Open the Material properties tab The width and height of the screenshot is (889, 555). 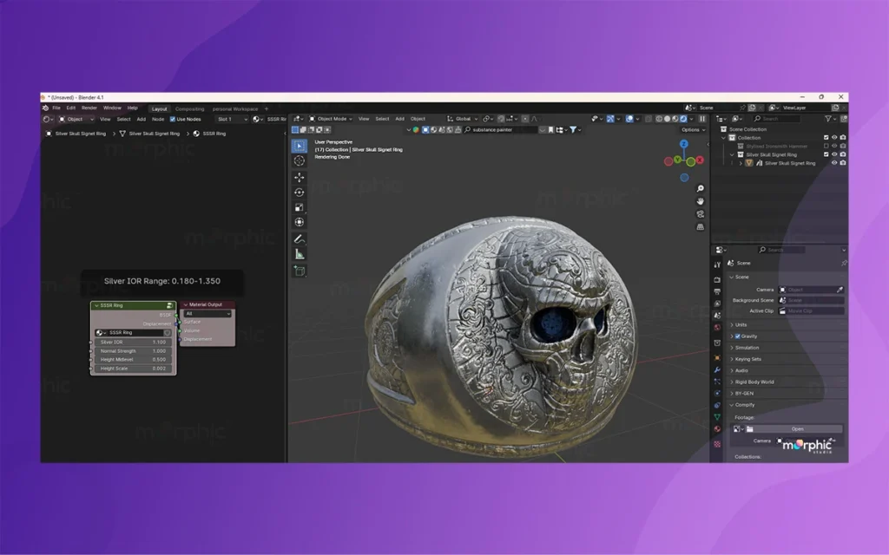coord(717,429)
